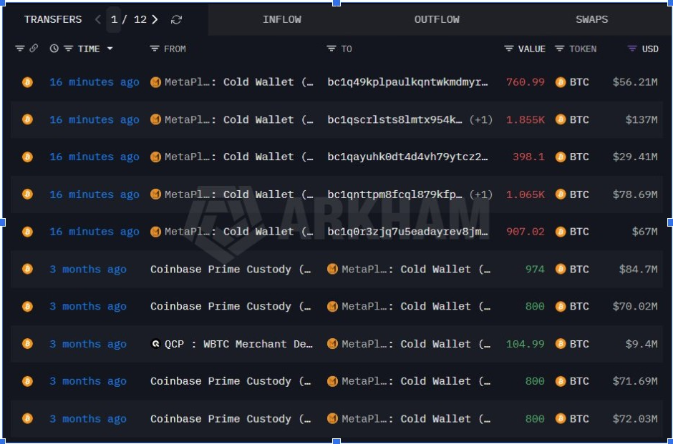Open the TO column filter
Viewport: 673px width, 444px height.
pyautogui.click(x=331, y=49)
